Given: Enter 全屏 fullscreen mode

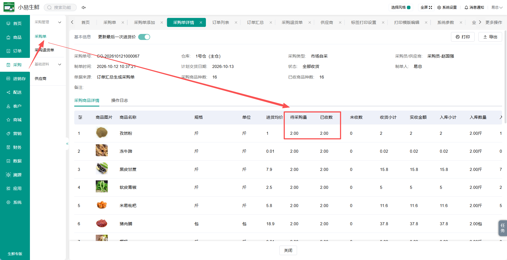Looking at the screenshot, I should click(x=426, y=8).
